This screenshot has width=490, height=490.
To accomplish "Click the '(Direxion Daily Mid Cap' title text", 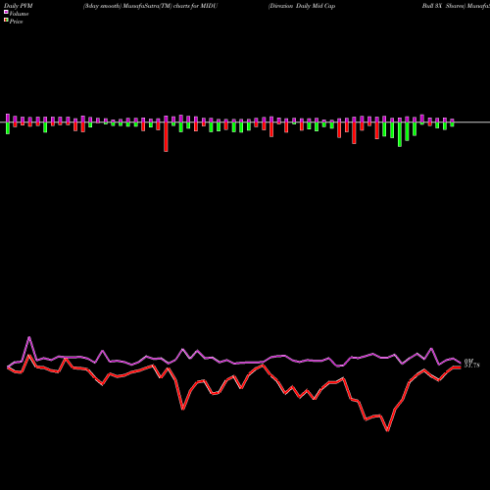I will coord(302,6).
